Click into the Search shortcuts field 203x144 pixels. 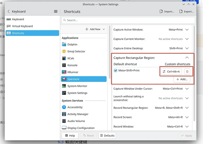(x=128, y=20)
